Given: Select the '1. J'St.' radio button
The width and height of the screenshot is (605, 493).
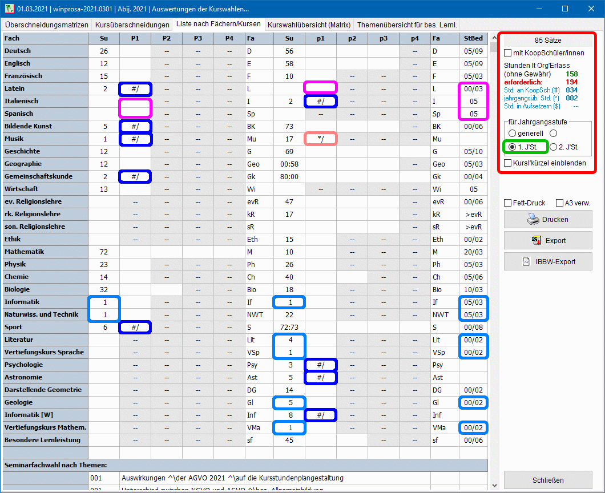Looking at the screenshot, I should click(x=512, y=147).
